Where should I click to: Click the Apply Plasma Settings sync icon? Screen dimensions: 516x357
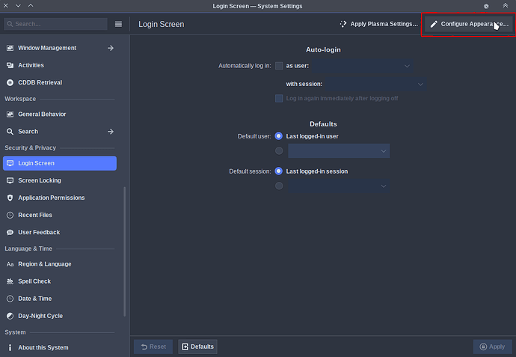click(343, 24)
